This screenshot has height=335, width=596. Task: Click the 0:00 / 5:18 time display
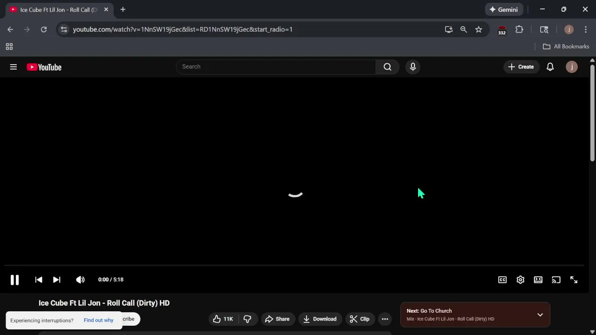111,280
